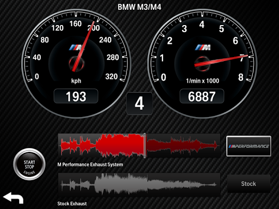Click the 1/min x 1000 label
Screen dimensions: 279x209
203,81
